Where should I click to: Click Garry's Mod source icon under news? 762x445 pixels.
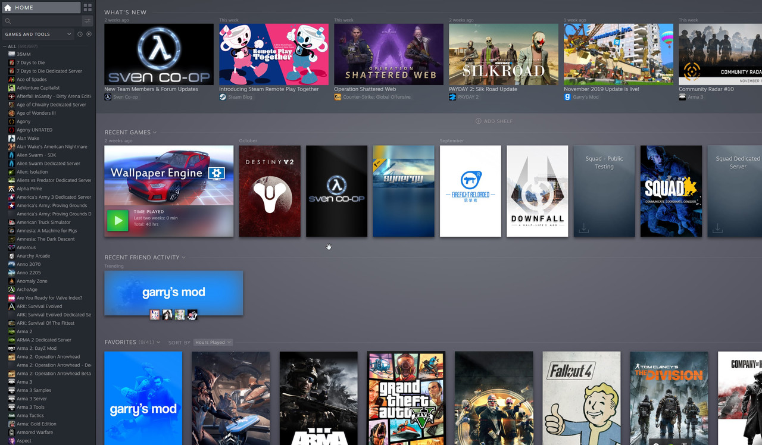tap(567, 97)
